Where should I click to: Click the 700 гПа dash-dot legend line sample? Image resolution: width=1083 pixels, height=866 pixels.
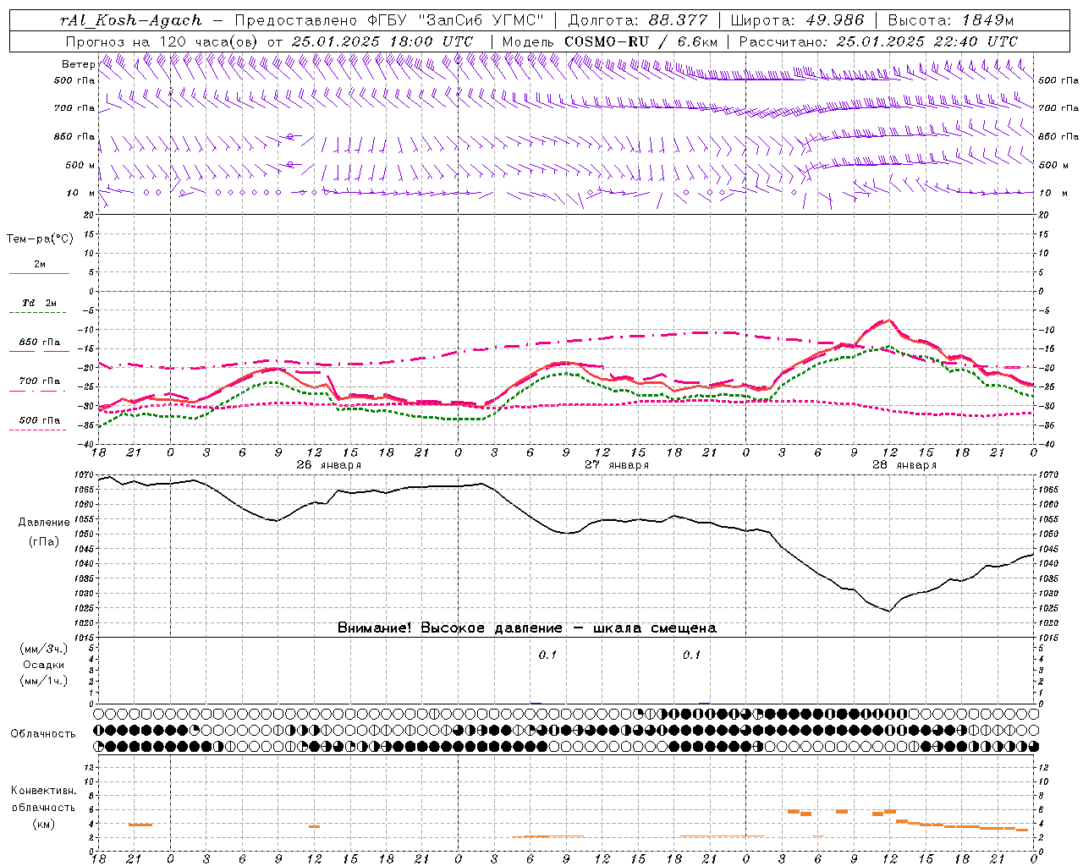pos(39,391)
